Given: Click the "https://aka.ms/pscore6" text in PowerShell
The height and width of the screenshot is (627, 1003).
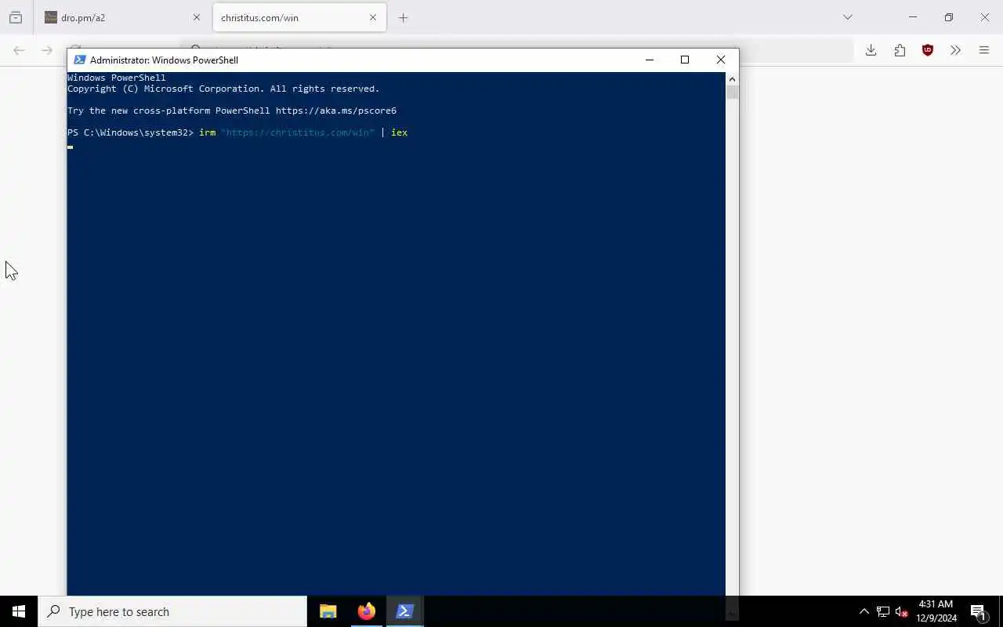Looking at the screenshot, I should coord(336,111).
